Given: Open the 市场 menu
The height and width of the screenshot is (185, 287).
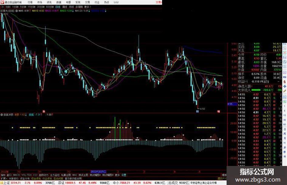Looking at the screenshot, I should 39,2.
